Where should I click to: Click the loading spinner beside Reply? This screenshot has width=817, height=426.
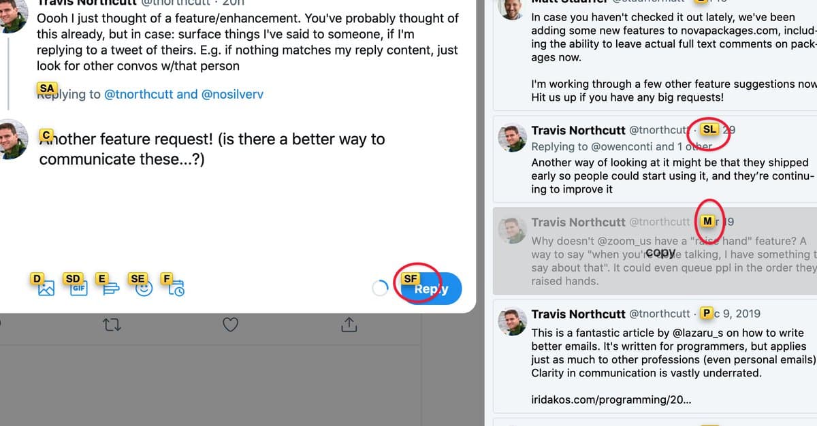click(380, 288)
